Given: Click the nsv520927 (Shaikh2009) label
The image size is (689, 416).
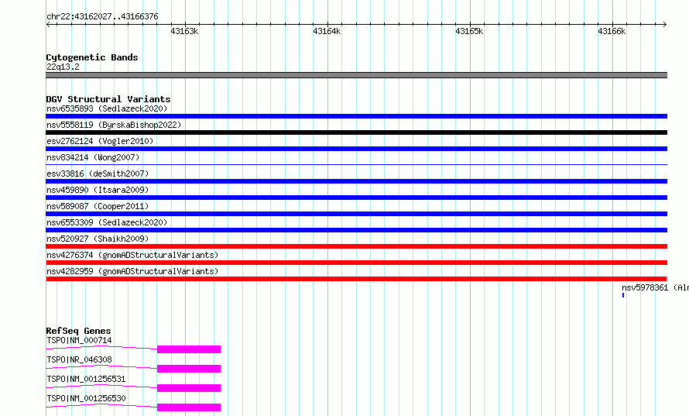Looking at the screenshot, I should [98, 239].
